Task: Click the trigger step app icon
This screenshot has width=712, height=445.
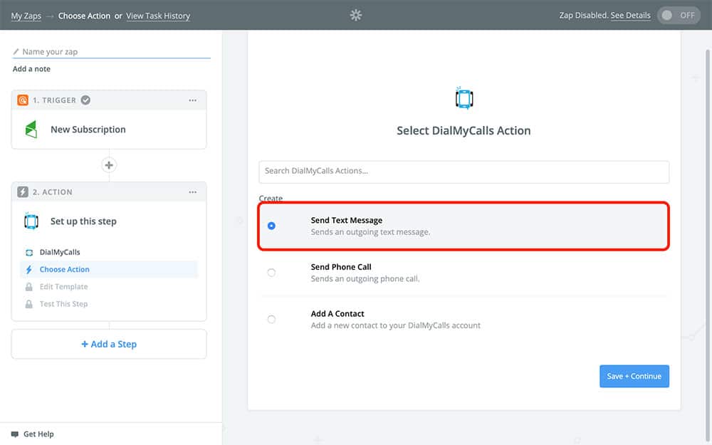Action: pos(31,130)
